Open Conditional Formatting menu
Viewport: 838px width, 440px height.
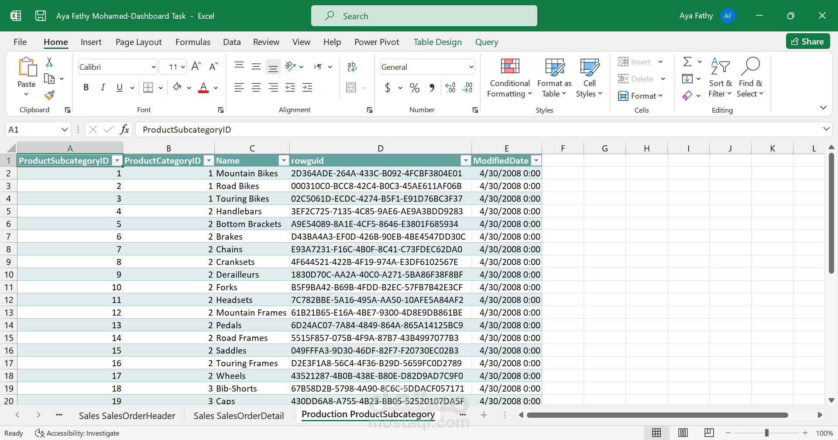pyautogui.click(x=509, y=79)
